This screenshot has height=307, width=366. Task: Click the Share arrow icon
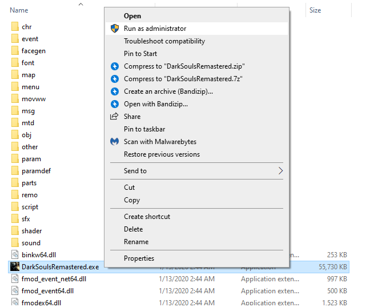pos(114,117)
